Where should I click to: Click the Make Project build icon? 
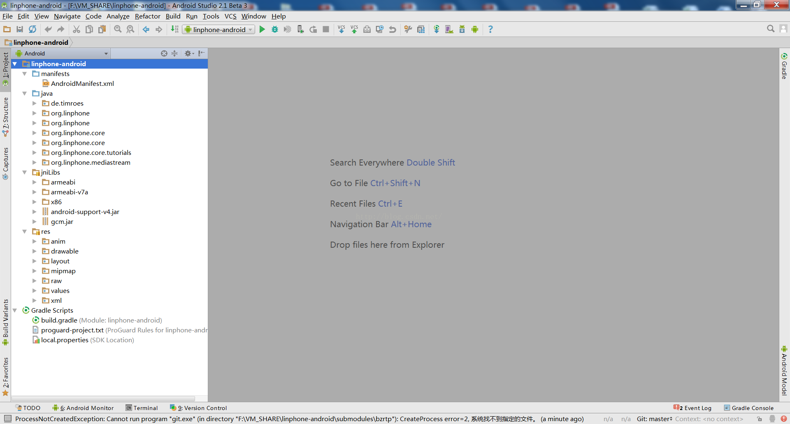pyautogui.click(x=174, y=29)
